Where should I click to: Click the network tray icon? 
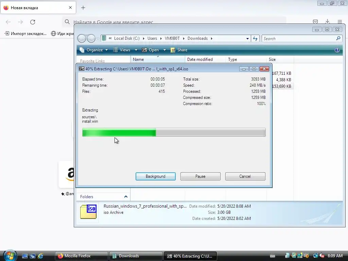click(316, 256)
